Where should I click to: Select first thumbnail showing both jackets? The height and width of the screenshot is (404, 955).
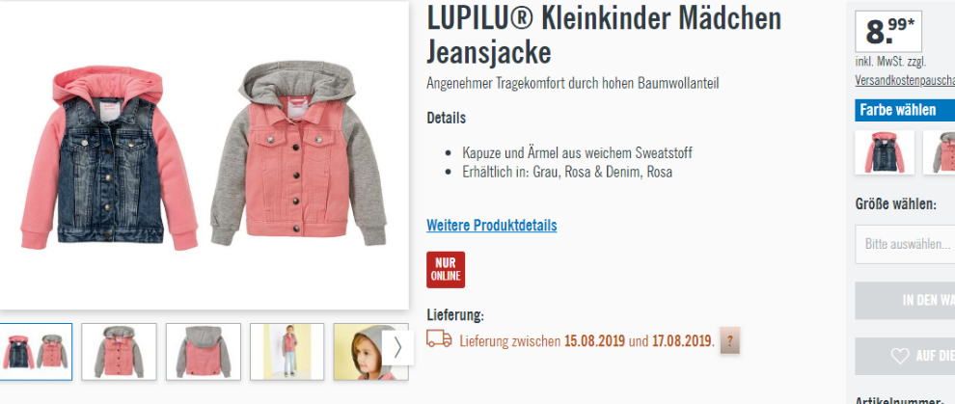click(36, 352)
